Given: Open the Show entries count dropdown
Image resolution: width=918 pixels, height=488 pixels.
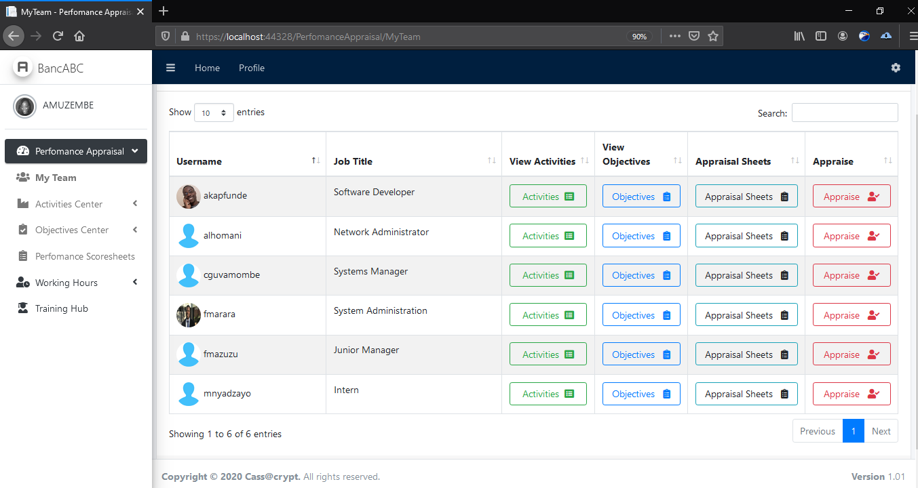Looking at the screenshot, I should tap(214, 113).
